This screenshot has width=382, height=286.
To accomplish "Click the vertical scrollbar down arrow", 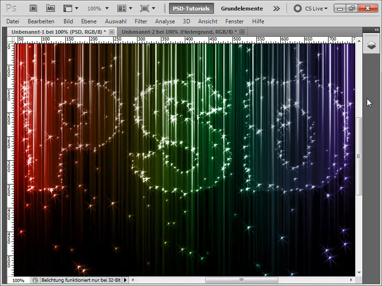I will (359, 273).
